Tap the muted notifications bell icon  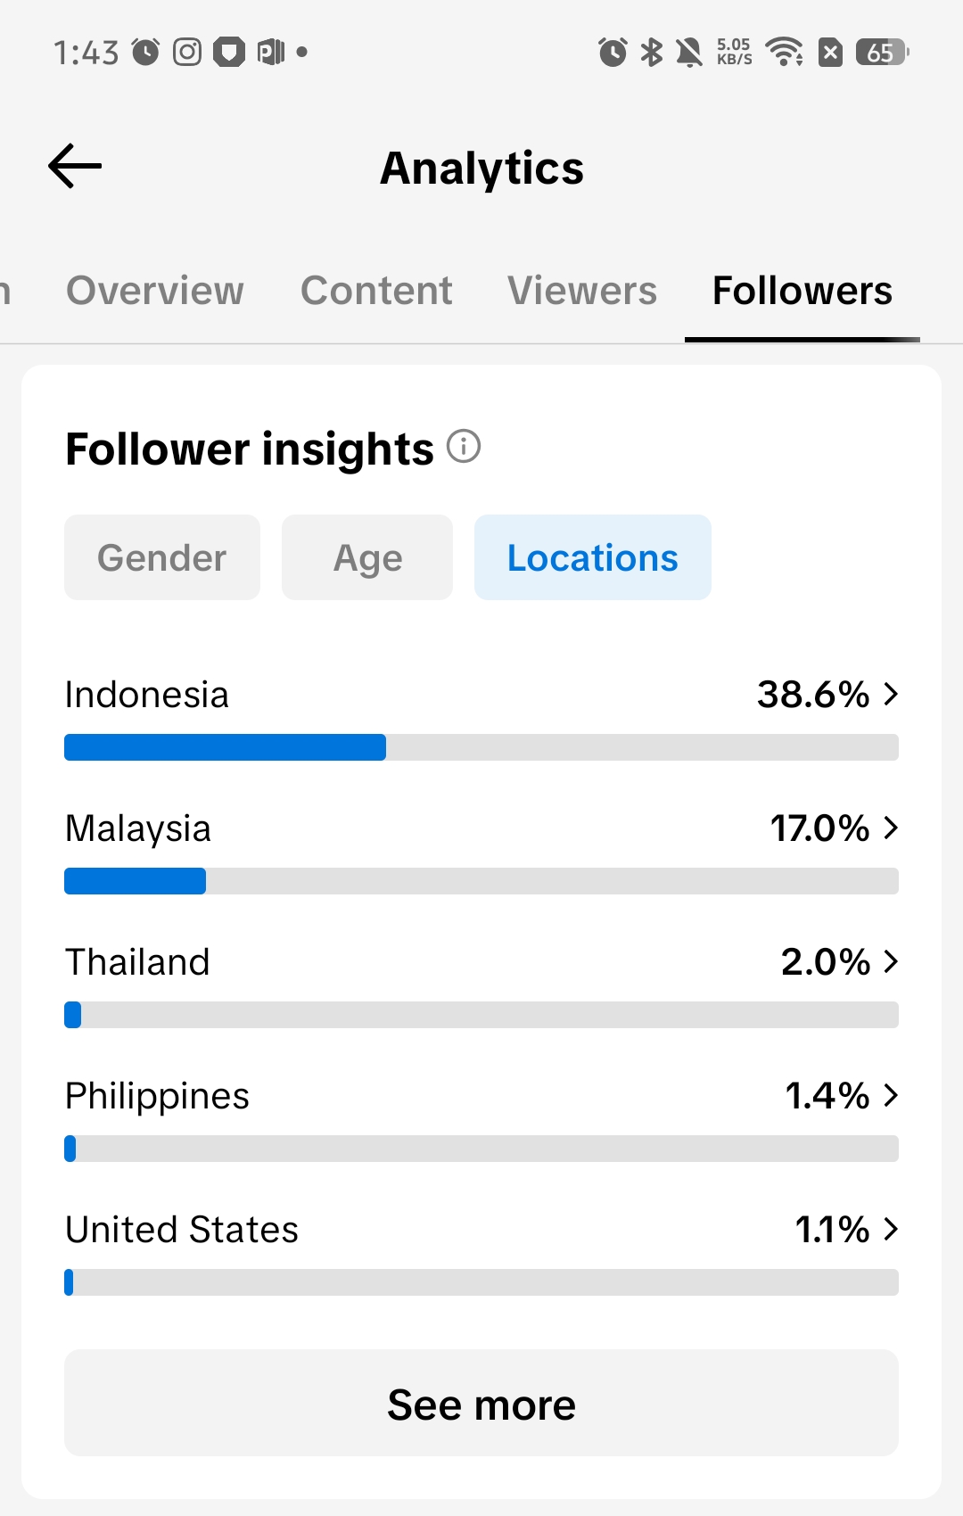(x=688, y=53)
